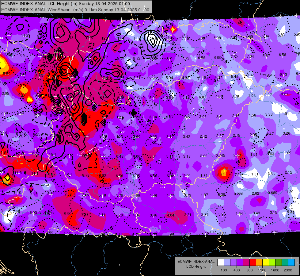Click the teal legend color swatch

point(285,263)
